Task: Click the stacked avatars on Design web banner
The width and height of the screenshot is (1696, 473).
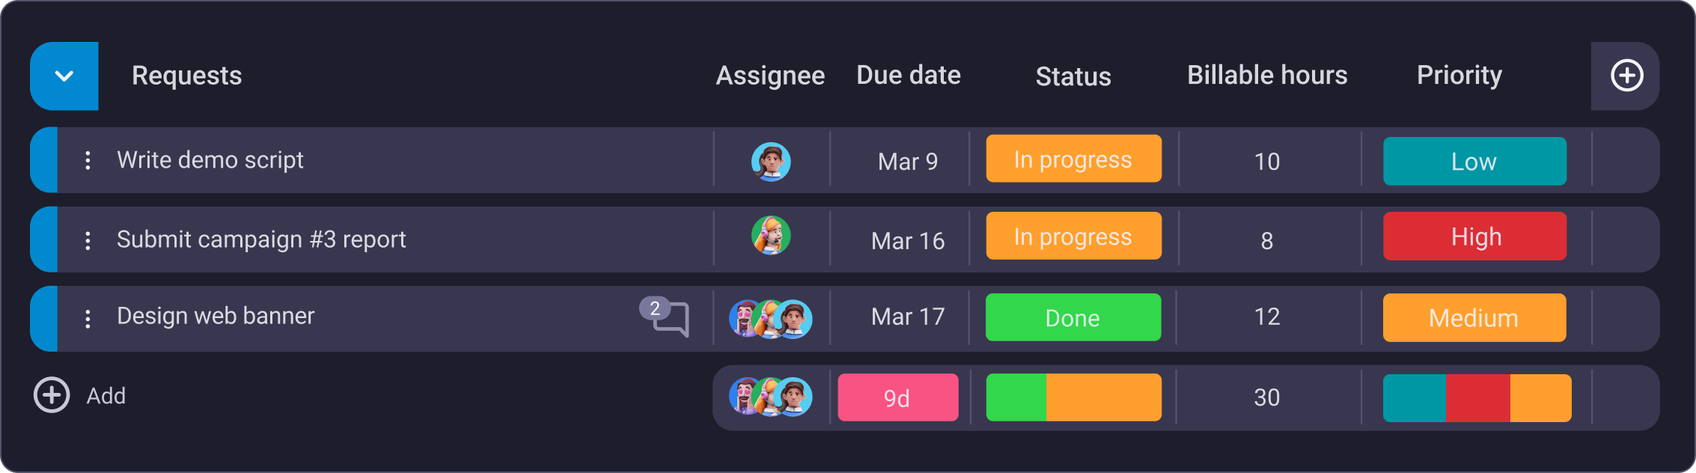Action: tap(771, 318)
